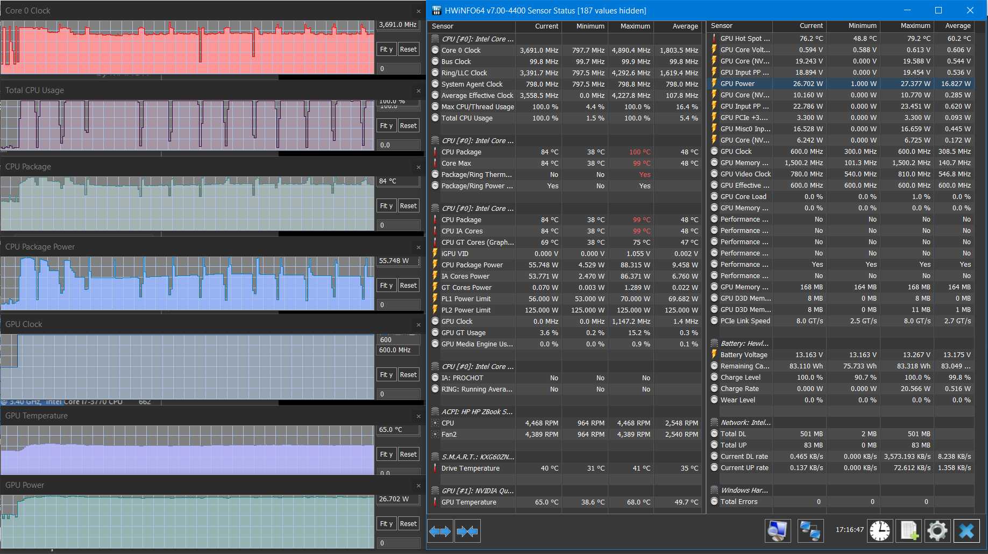988x554 pixels.
Task: Click the thermometer icon beside GPU Hot Spot
Action: point(714,38)
